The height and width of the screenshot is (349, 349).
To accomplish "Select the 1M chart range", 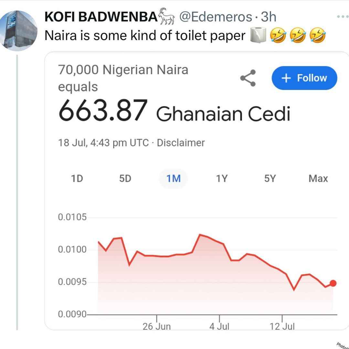I will [174, 178].
